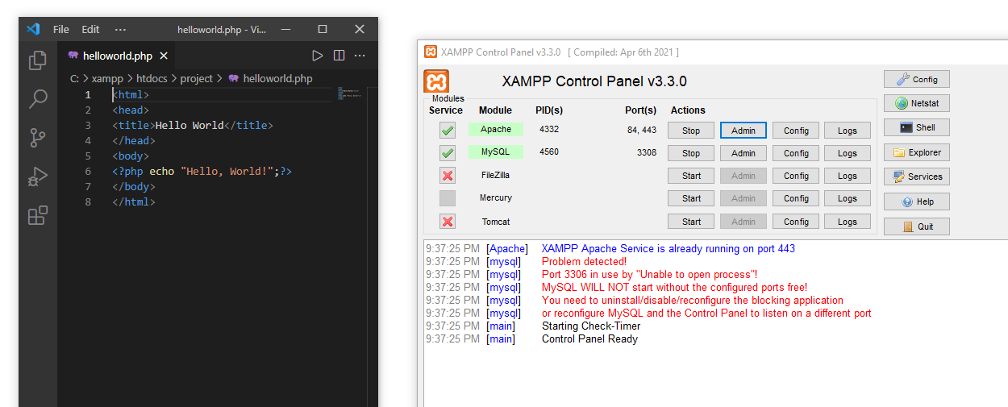
Task: Open the File menu
Action: tap(61, 29)
